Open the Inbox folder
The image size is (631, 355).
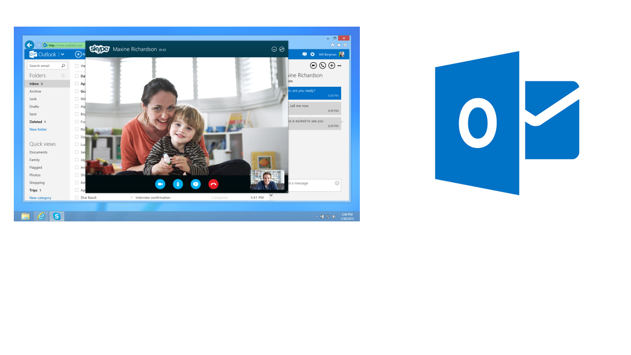(34, 84)
